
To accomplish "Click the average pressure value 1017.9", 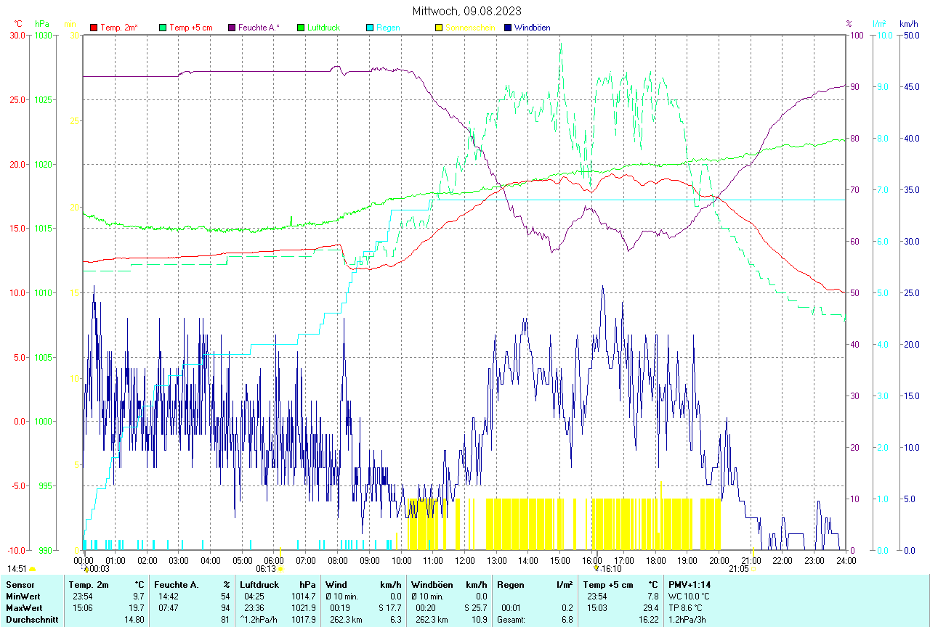I will click(x=305, y=619).
